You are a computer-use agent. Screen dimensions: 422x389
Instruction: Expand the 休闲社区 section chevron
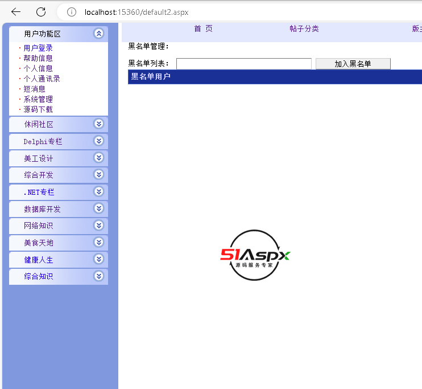coord(99,124)
